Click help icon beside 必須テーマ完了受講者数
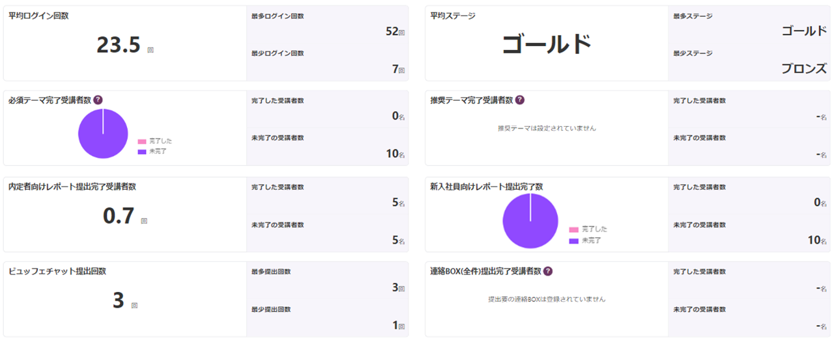The height and width of the screenshot is (342, 834). (98, 100)
